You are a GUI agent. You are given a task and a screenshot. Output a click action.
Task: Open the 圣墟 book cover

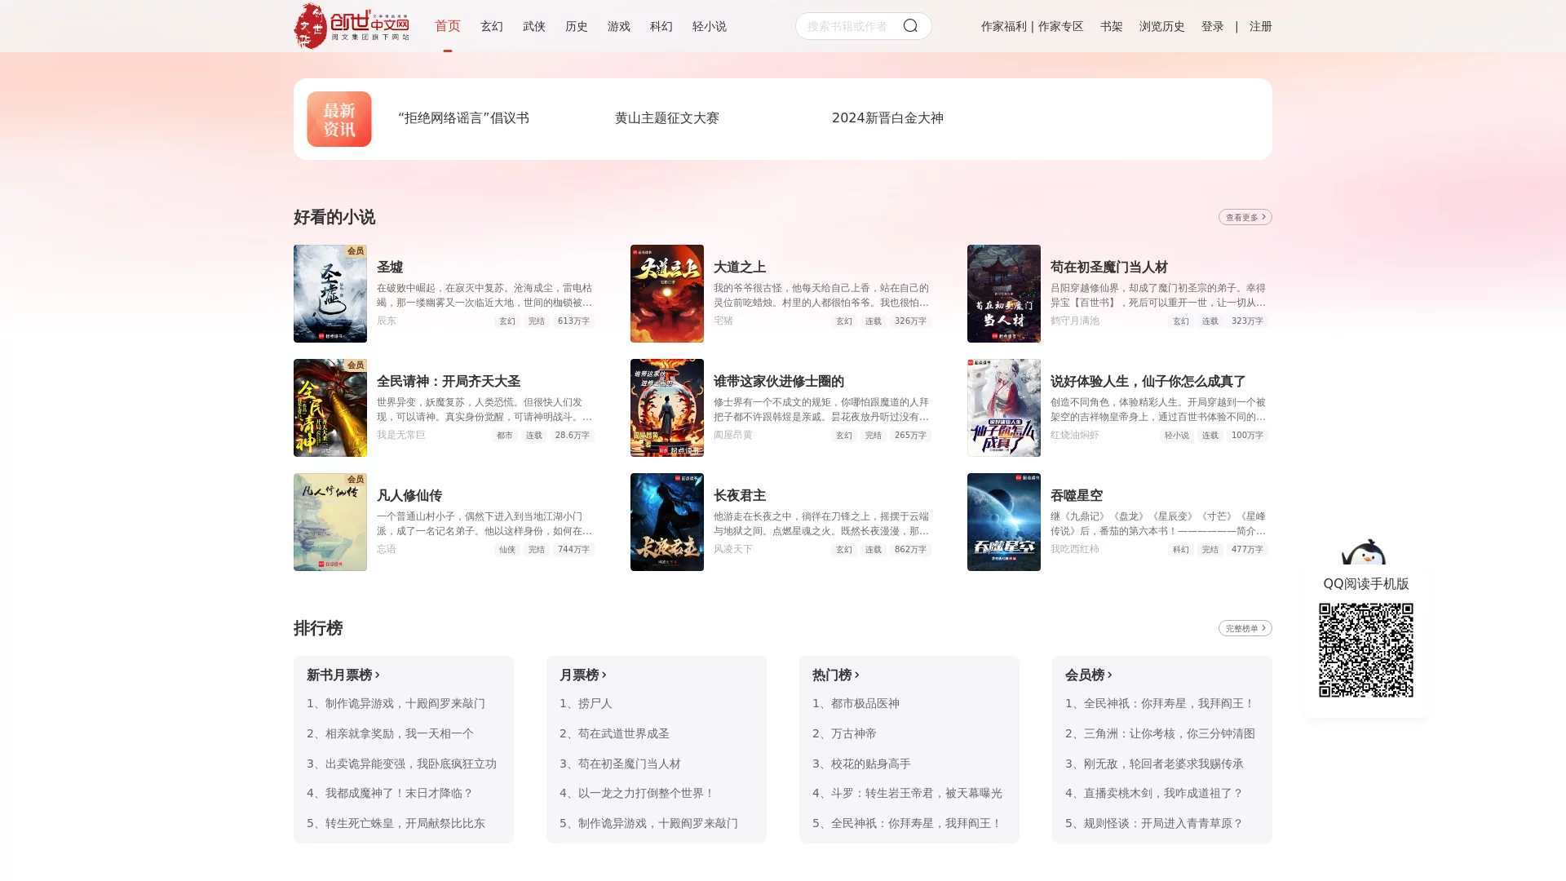pyautogui.click(x=330, y=293)
